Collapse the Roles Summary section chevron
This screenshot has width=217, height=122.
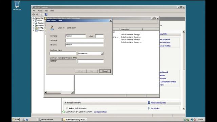pyautogui.click(x=65, y=103)
